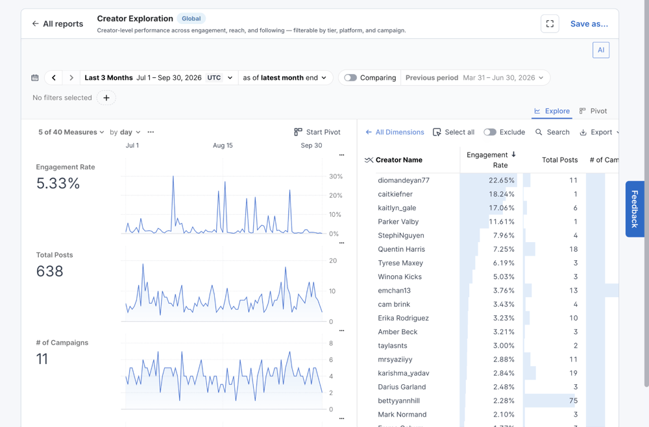Click the # of Campaigns column header

(x=604, y=160)
